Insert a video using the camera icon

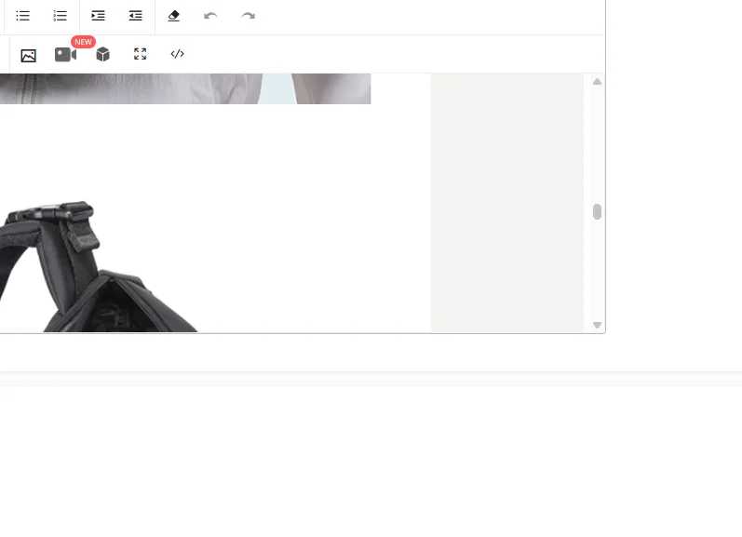[65, 54]
